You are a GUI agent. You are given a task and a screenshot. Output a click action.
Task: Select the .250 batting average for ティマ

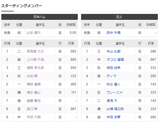[x=153, y=76]
